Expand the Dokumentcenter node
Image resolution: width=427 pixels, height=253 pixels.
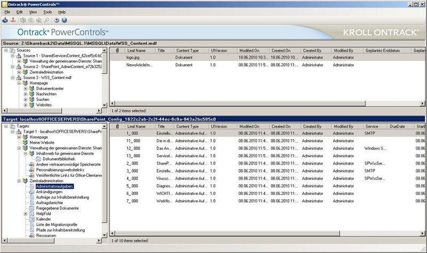pyautogui.click(x=25, y=88)
